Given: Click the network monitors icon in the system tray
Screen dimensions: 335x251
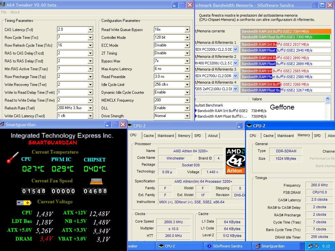Looking at the screenshot, I should (x=310, y=246).
